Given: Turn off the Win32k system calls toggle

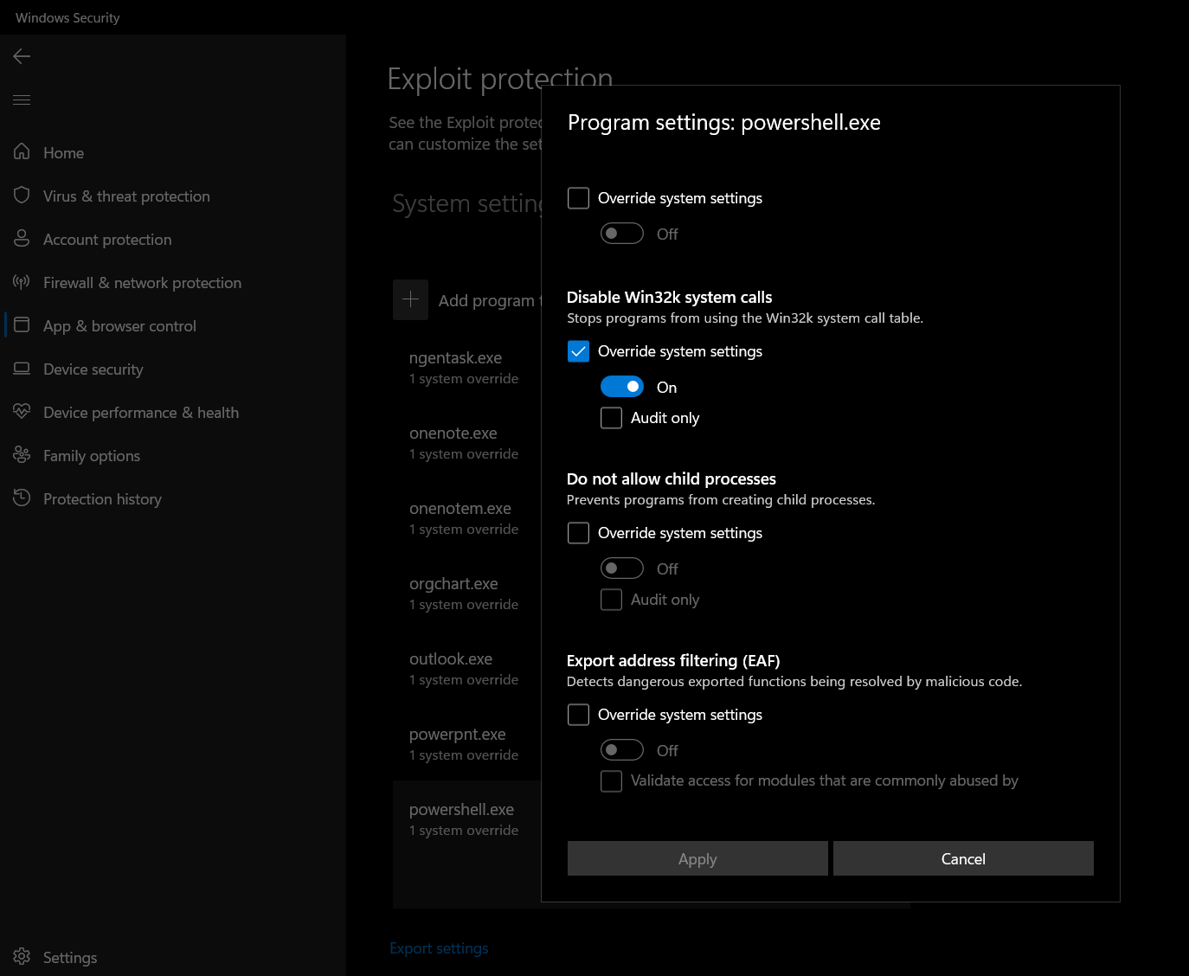Looking at the screenshot, I should (622, 387).
